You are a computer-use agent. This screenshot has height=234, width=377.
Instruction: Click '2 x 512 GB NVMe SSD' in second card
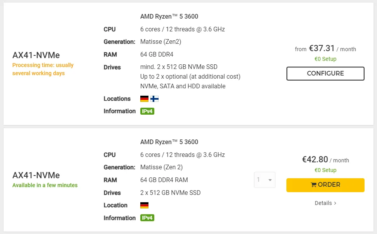tap(170, 193)
